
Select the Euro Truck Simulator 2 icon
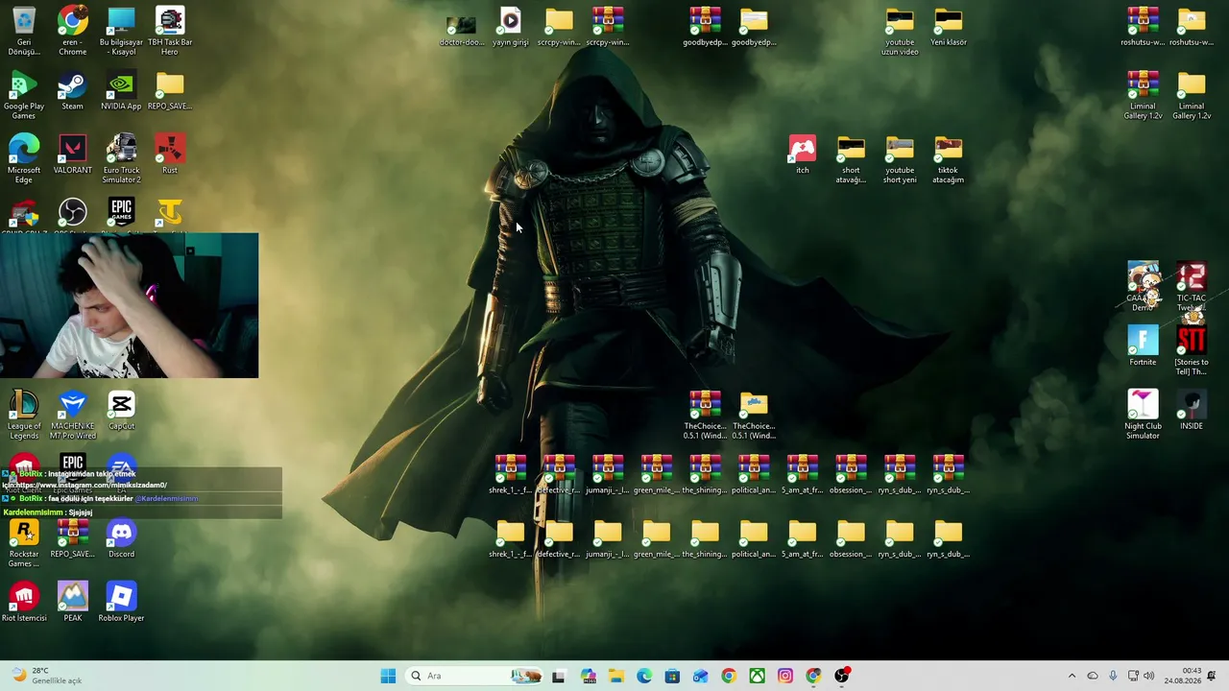121,158
